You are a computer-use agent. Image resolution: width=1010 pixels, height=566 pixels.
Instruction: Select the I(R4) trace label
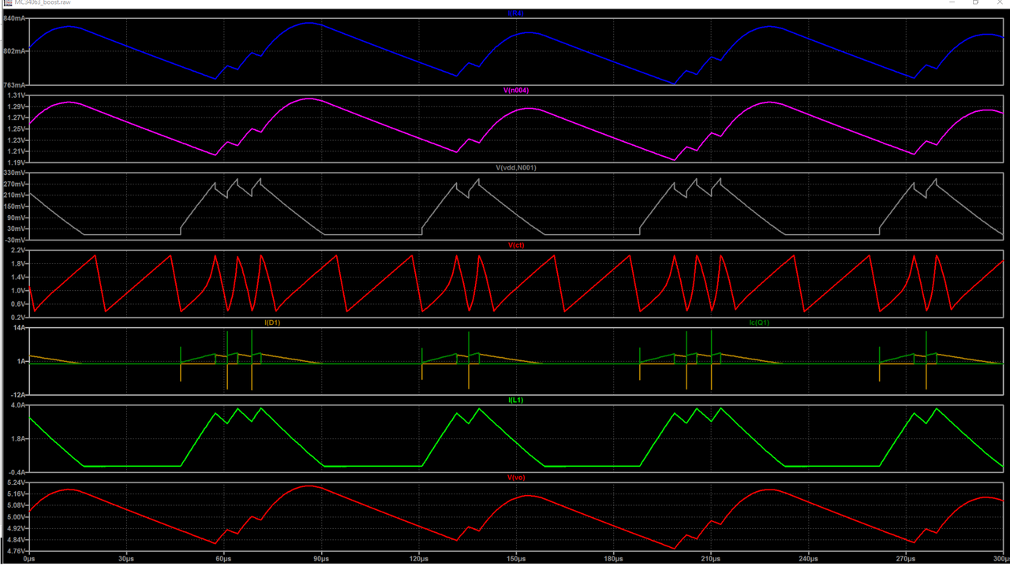pos(516,13)
